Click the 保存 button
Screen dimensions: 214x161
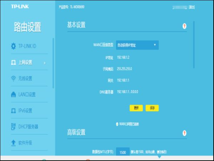coord(152,108)
